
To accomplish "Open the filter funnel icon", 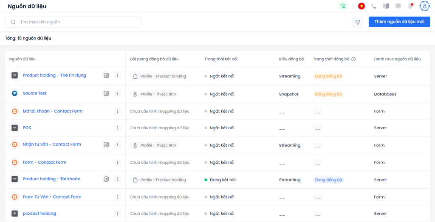I will click(358, 22).
